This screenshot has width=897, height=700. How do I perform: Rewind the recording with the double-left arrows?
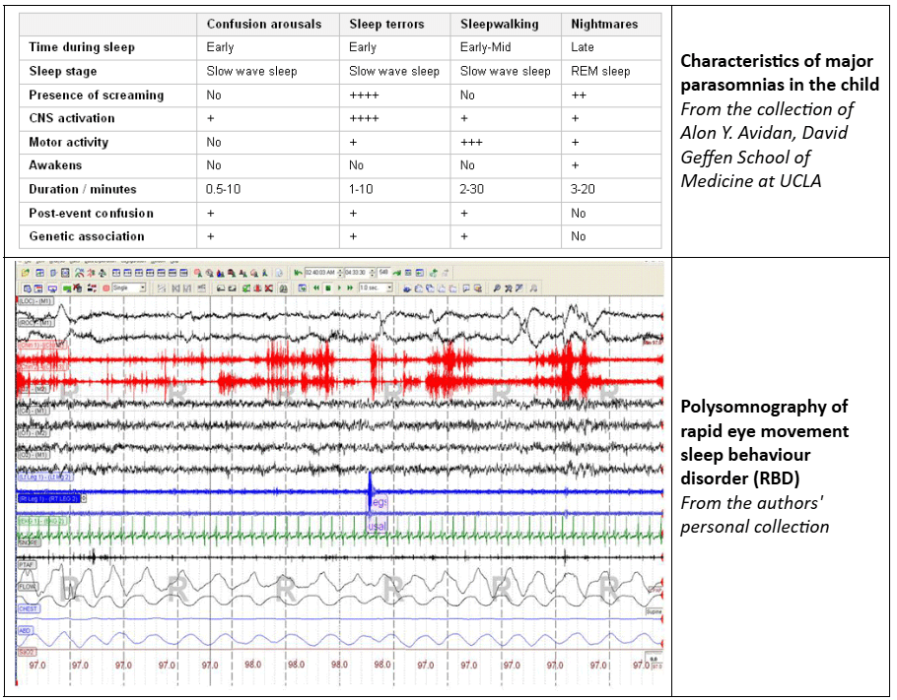[x=316, y=288]
